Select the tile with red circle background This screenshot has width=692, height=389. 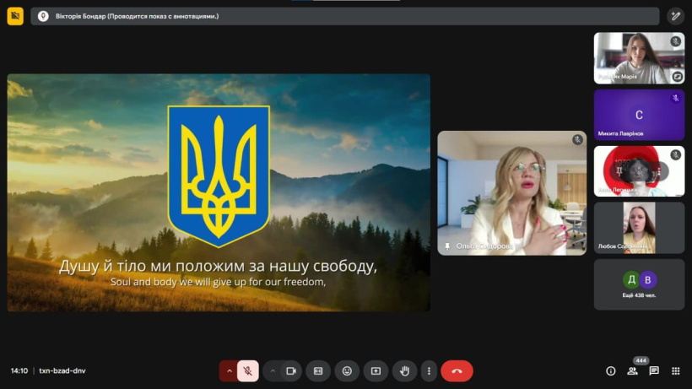(x=639, y=171)
